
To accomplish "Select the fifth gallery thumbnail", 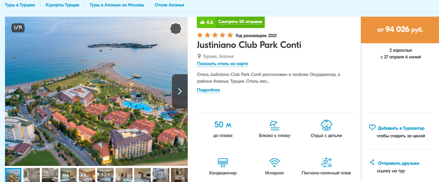I will [87, 175].
